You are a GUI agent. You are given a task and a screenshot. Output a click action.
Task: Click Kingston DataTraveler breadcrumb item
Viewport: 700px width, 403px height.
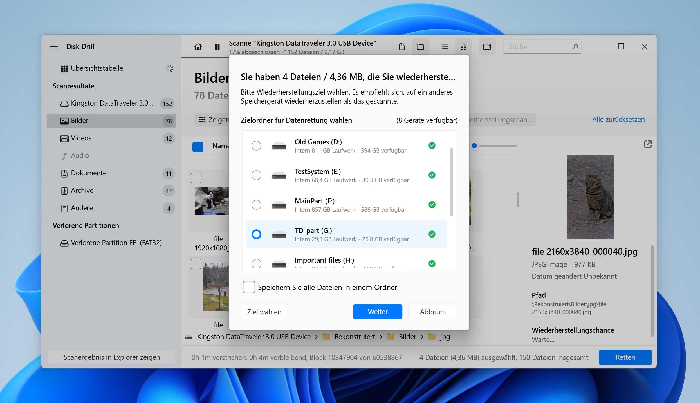[x=254, y=337]
